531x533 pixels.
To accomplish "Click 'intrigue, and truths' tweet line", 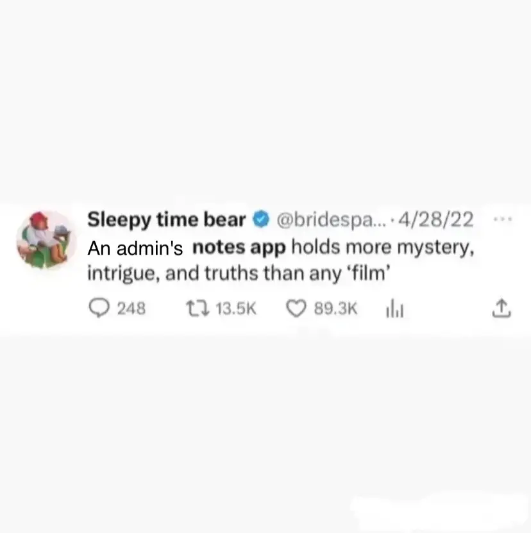I will click(173, 274).
